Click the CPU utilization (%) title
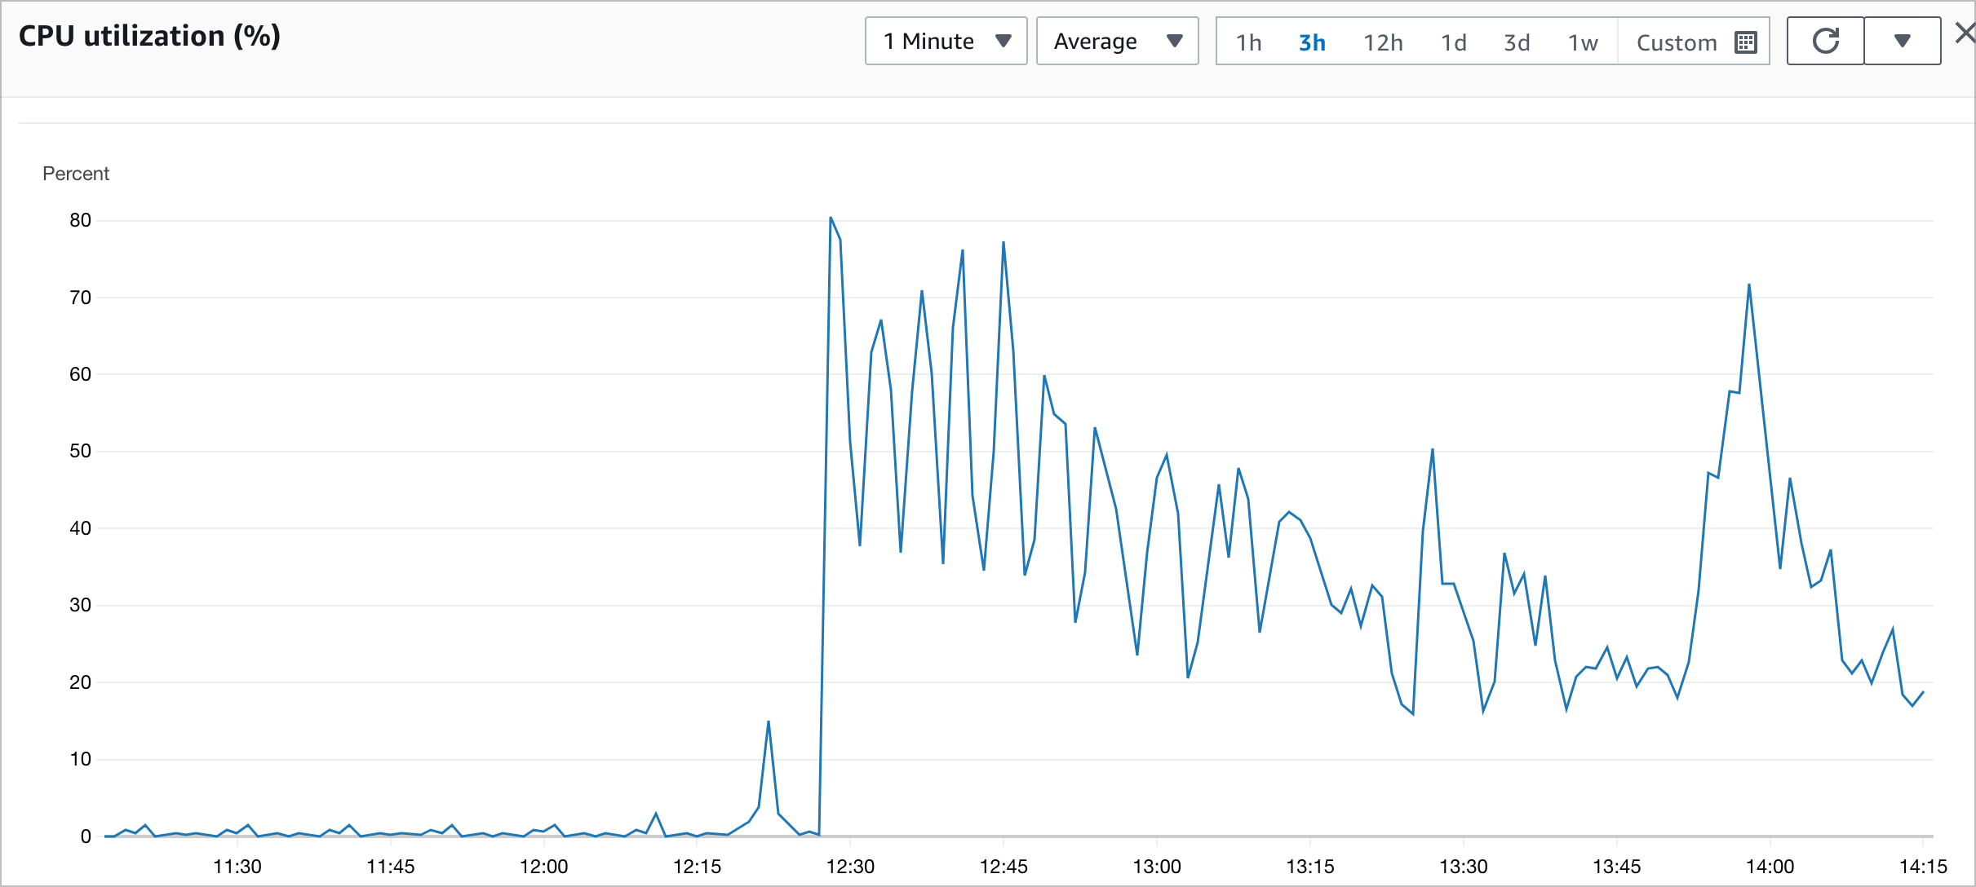 (x=149, y=36)
